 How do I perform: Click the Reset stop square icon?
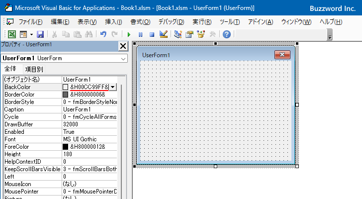(x=152, y=35)
